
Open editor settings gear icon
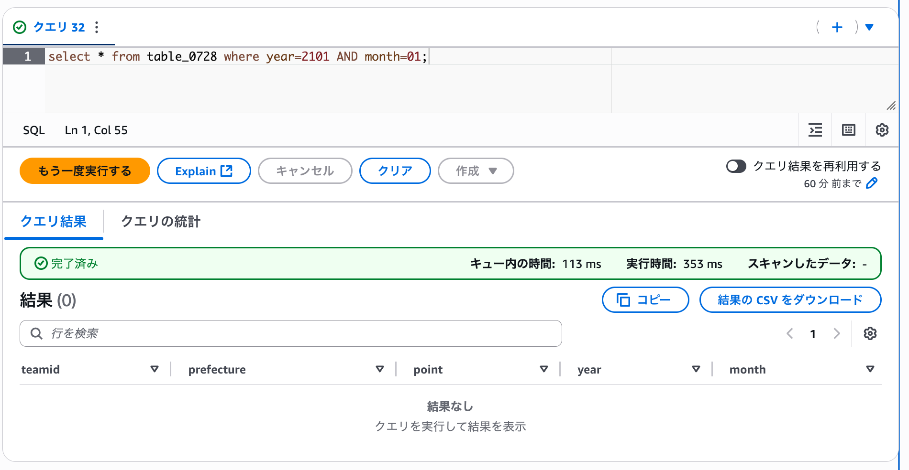pyautogui.click(x=882, y=130)
